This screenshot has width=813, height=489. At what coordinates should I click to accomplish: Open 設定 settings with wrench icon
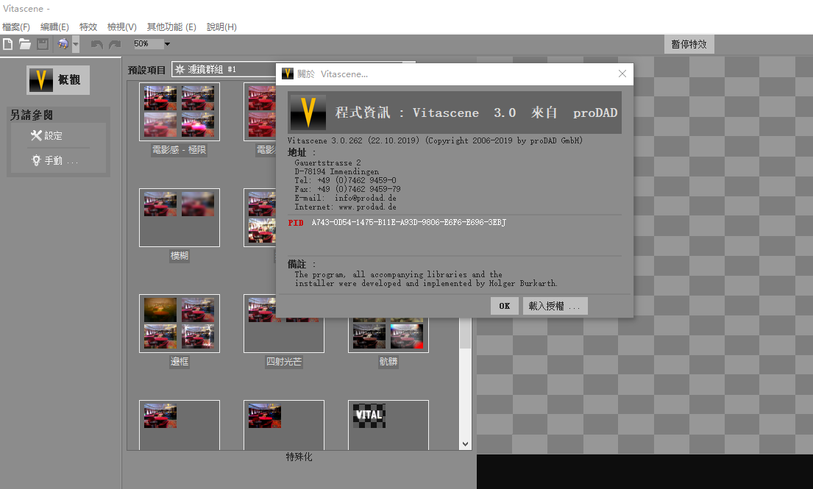(x=46, y=136)
